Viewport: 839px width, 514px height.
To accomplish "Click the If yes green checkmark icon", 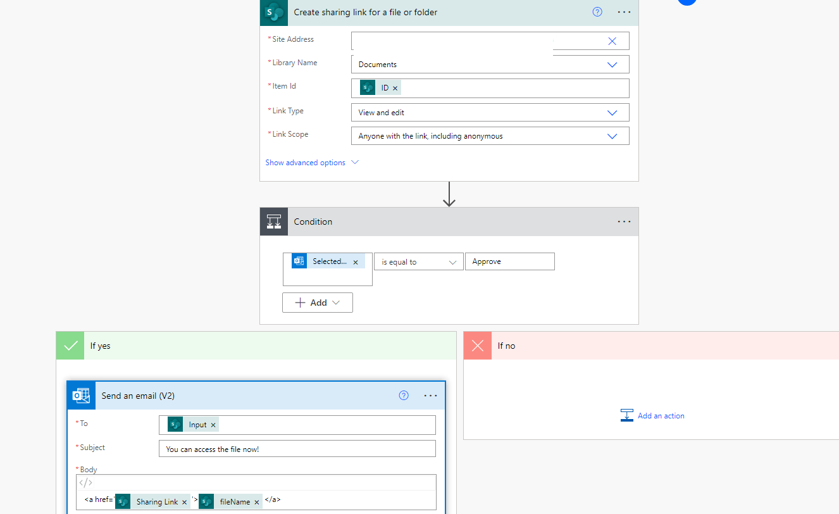I will (70, 346).
